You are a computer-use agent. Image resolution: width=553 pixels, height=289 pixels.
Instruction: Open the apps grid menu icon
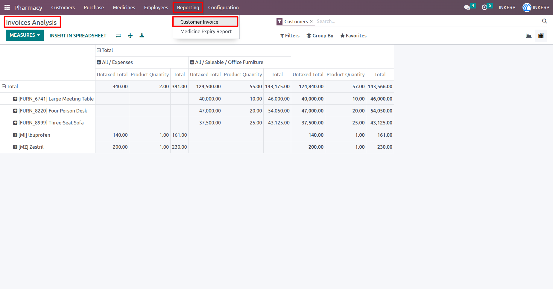pos(7,7)
